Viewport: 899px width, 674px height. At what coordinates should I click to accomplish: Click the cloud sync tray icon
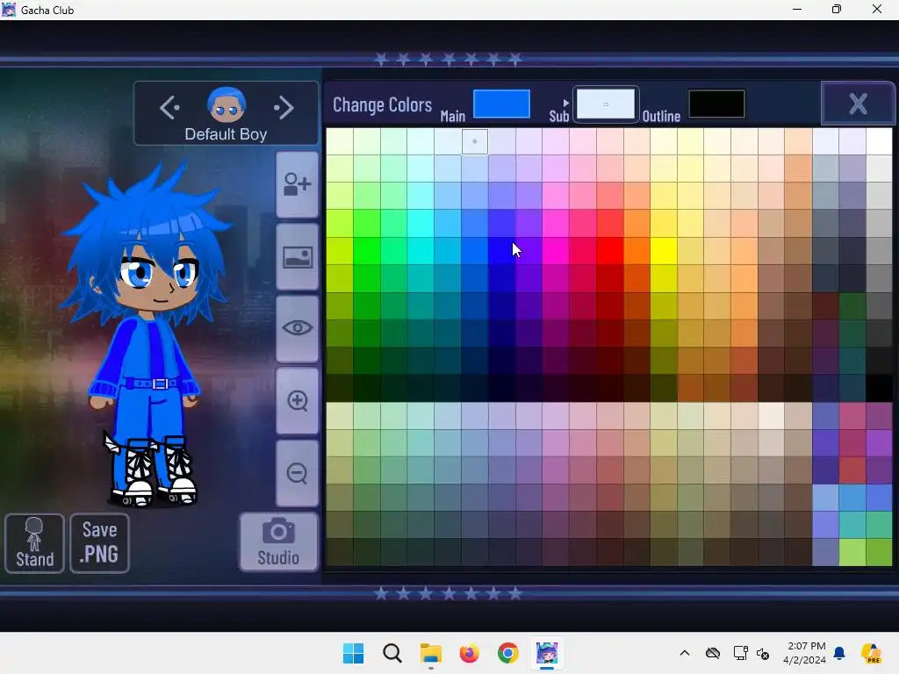(713, 653)
